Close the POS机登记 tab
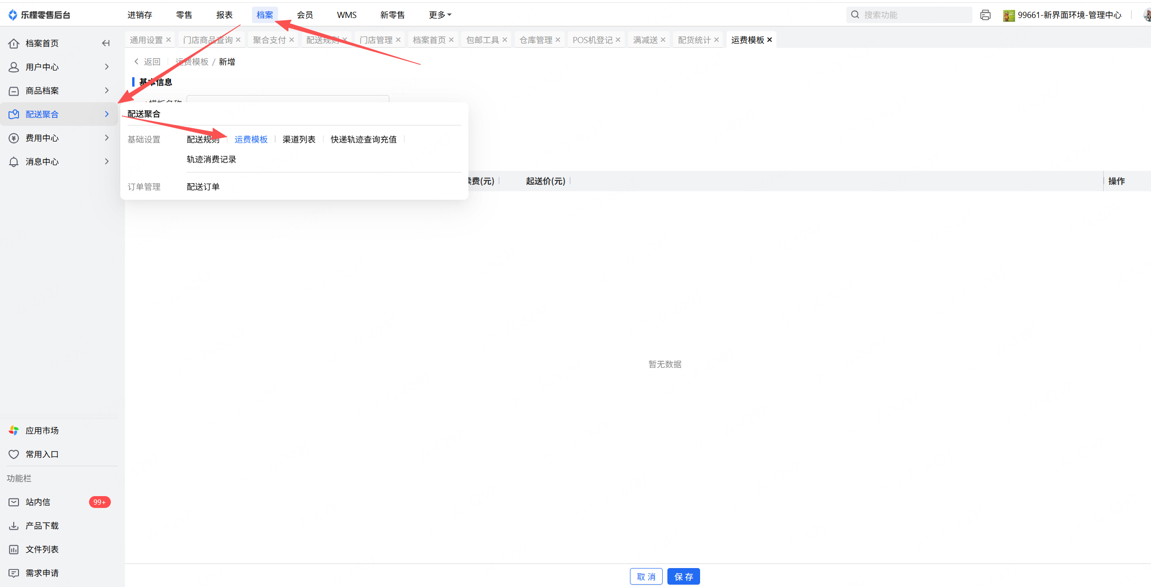This screenshot has width=1151, height=587. 618,40
